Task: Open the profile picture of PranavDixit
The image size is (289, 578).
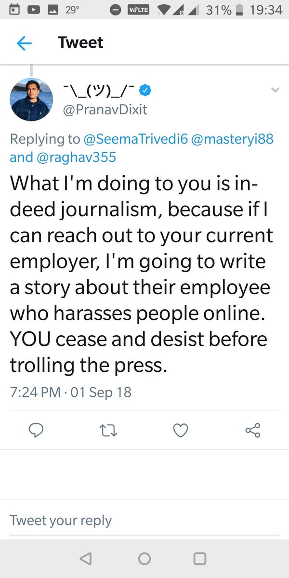Action: click(31, 99)
